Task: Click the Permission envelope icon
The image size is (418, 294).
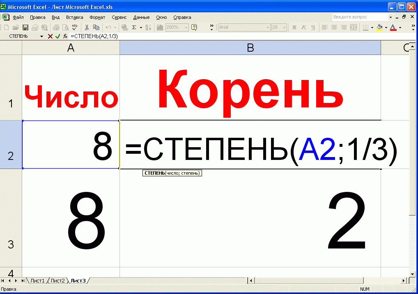Action: (x=35, y=27)
